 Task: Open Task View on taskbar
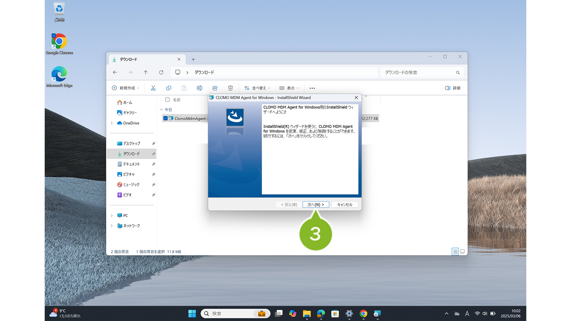pyautogui.click(x=279, y=314)
